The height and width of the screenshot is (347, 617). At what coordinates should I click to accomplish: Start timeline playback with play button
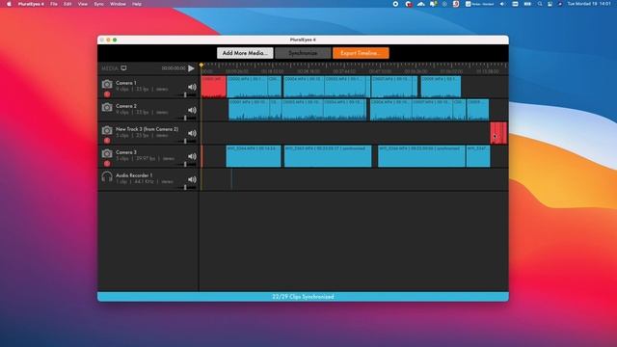[191, 68]
